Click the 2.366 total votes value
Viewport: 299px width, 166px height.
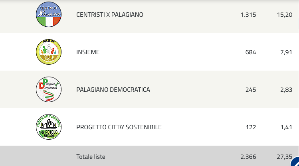[248, 157]
